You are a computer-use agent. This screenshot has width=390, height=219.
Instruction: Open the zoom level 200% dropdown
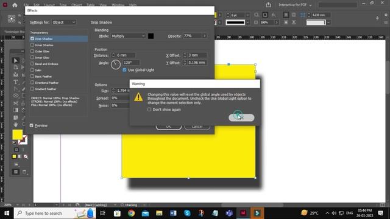[x=18, y=205]
